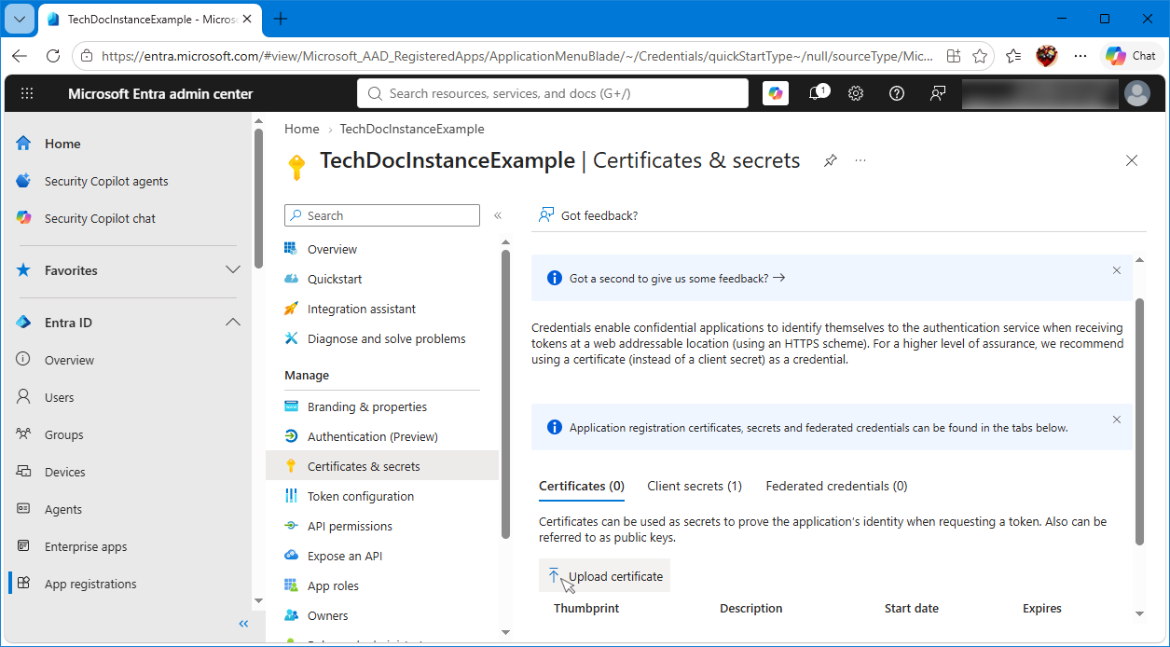
Task: Dismiss the feedback request banner
Action: (x=1117, y=270)
